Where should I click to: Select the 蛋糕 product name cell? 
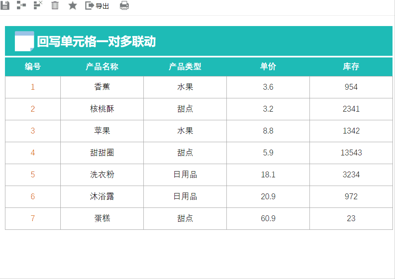click(102, 219)
